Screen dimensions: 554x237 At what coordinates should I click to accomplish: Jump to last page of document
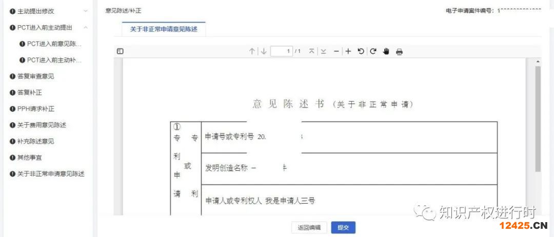pyautogui.click(x=323, y=51)
